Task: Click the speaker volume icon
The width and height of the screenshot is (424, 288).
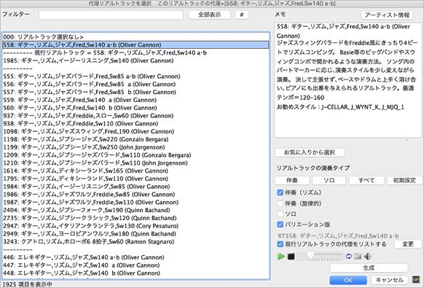Action: [x=367, y=256]
